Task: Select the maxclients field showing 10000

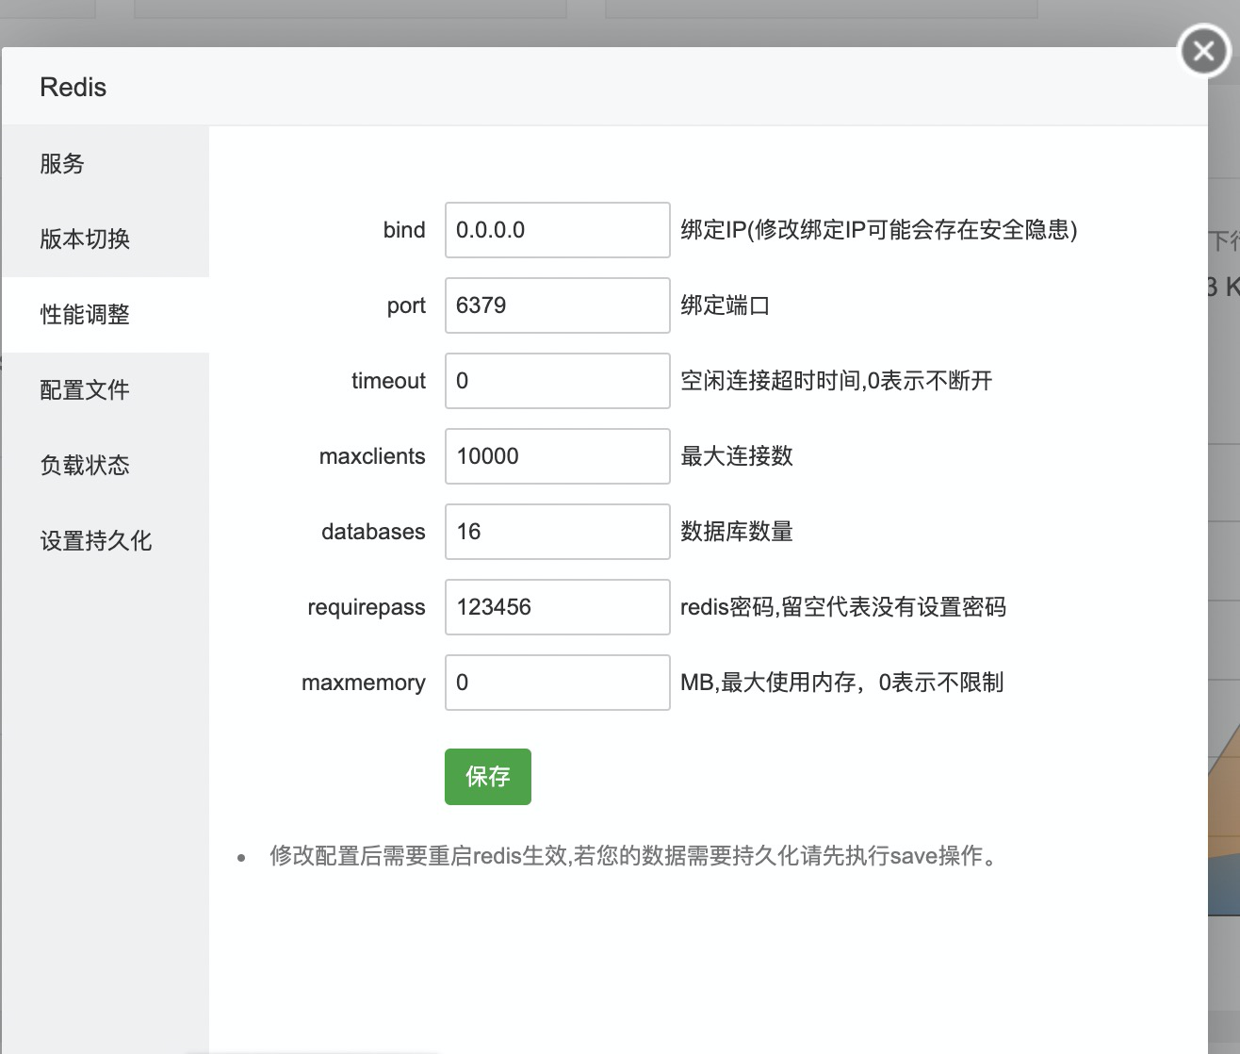Action: [557, 456]
